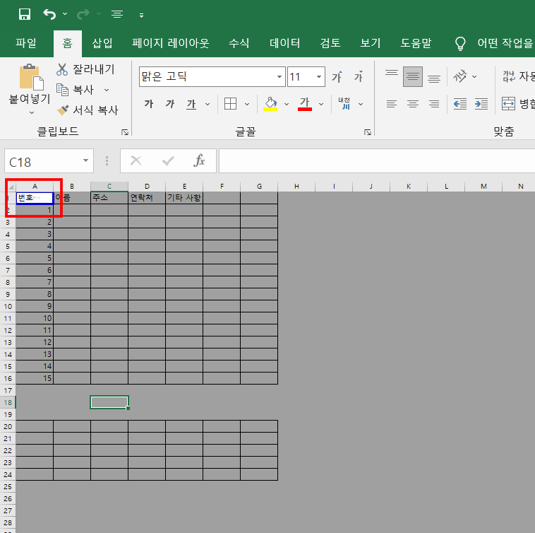
Task: Apply the yellow fill color bucket
Action: tap(270, 103)
